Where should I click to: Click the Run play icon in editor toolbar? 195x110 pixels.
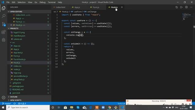point(182,7)
